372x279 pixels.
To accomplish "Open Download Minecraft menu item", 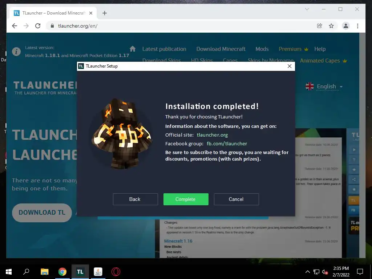I will click(x=221, y=49).
